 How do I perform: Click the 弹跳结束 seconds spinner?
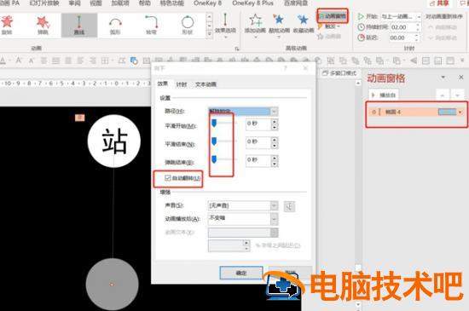click(275, 161)
